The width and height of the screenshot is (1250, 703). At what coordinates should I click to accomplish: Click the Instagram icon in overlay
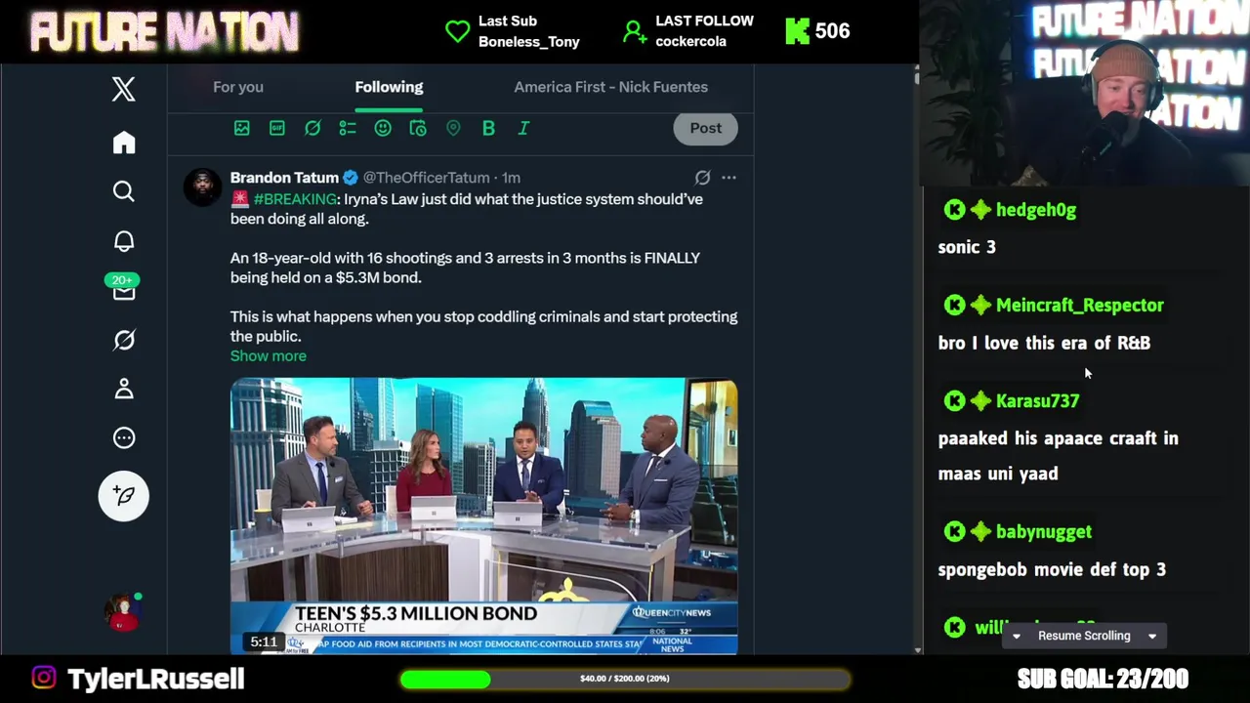coord(44,678)
